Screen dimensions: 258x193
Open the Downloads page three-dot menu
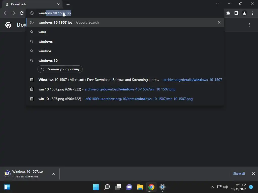[249, 25]
